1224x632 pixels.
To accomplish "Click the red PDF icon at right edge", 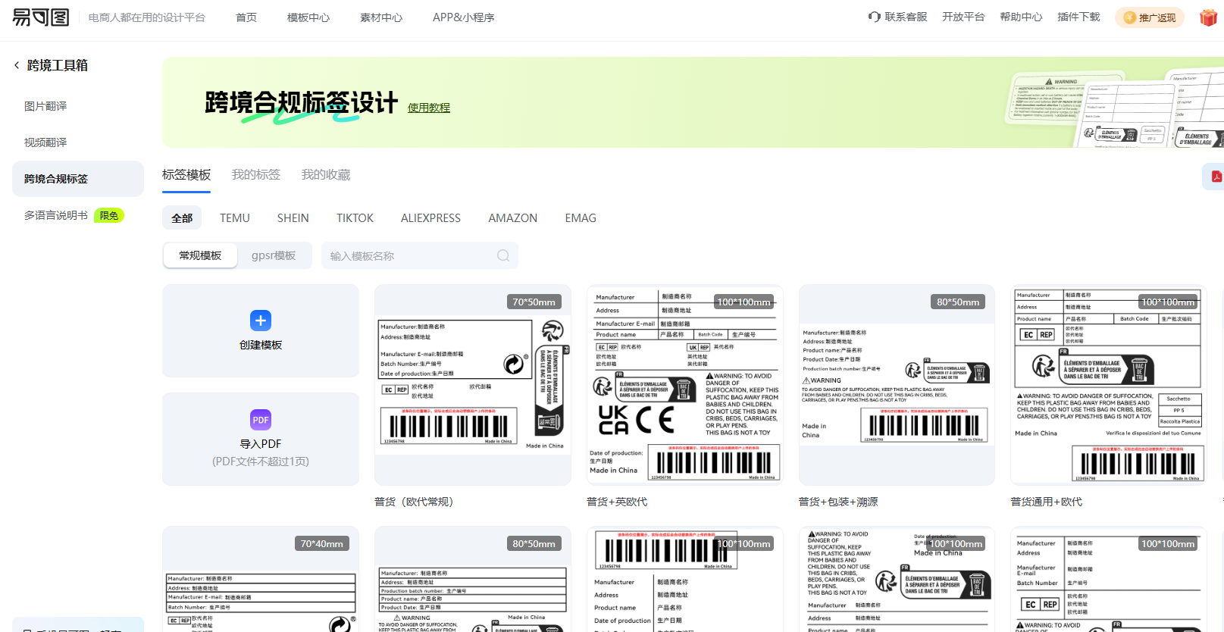I will [x=1216, y=177].
